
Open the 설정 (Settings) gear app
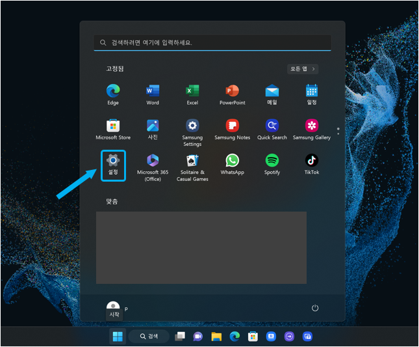(113, 165)
